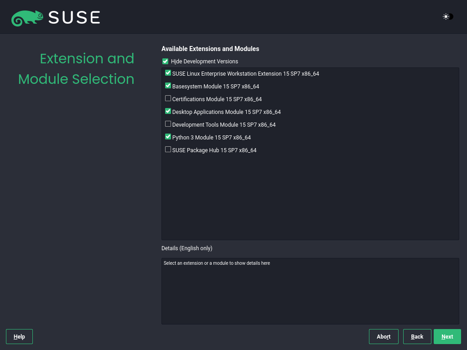The image size is (467, 350).
Task: Select the Desktop Applications Module label
Action: [x=227, y=112]
